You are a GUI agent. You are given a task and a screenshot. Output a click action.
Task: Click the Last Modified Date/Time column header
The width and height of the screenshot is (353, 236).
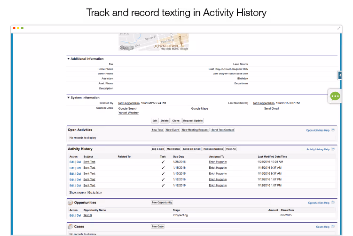point(273,156)
